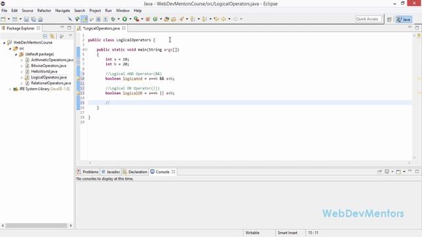Select LogicalOperators.java in Package Explorer
This screenshot has width=422, height=237.
click(x=49, y=77)
